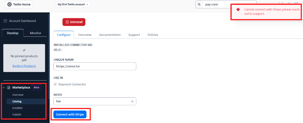Select the Monitor sidebar tab
303x123 pixels.
point(36,33)
